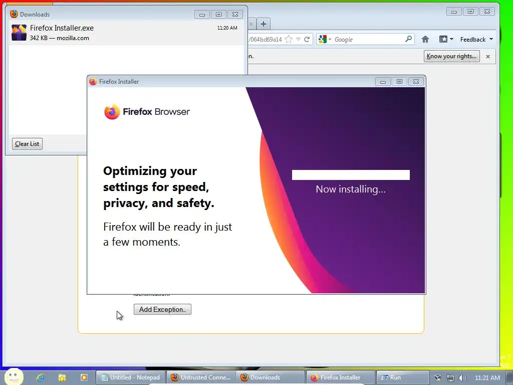This screenshot has height=385, width=513.
Task: Click the Clear List button
Action: coord(27,144)
